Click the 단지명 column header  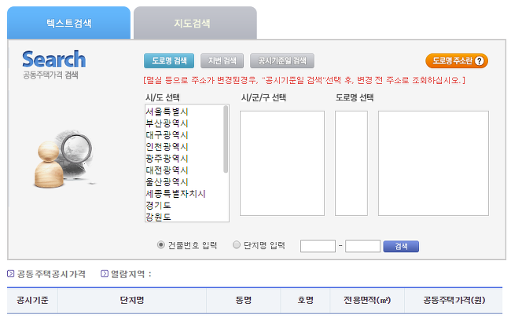coord(132,300)
